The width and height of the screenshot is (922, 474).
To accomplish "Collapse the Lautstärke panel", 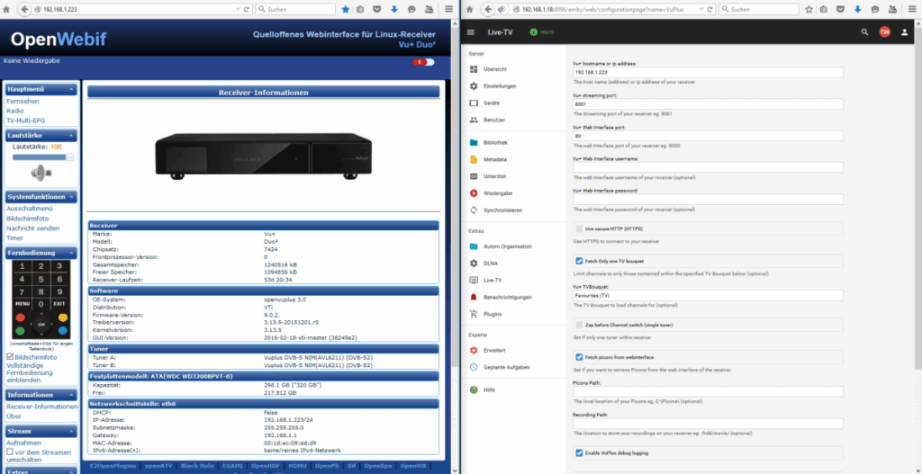I will point(71,136).
